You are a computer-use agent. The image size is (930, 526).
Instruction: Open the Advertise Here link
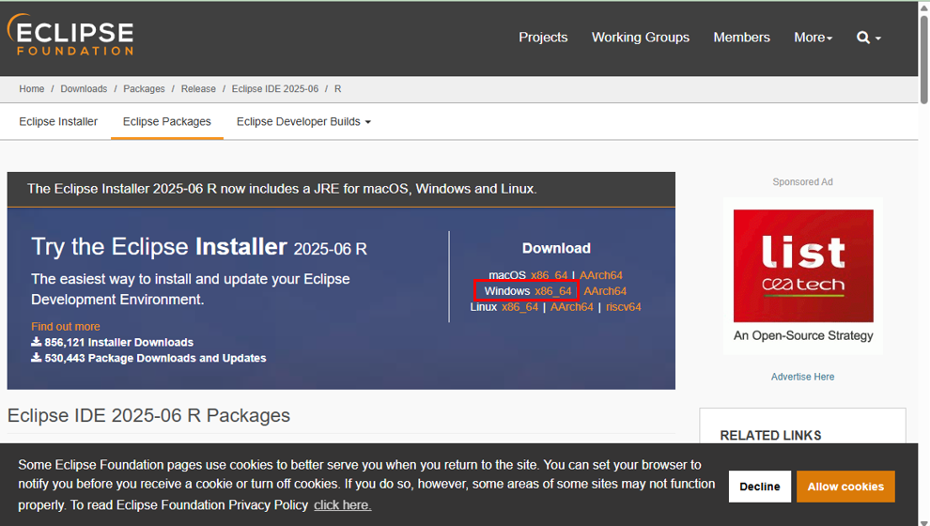[x=802, y=377]
